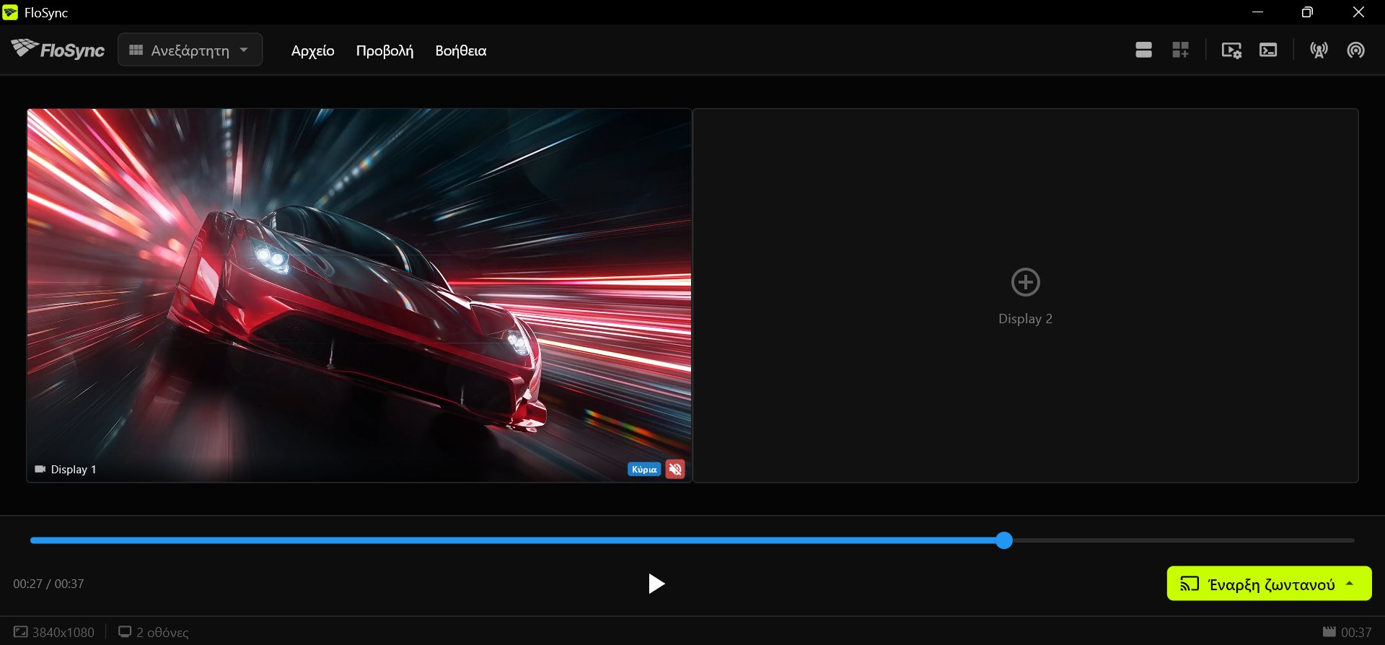Expand the Έναρξη ζωντανού arrow options
The width and height of the screenshot is (1385, 645).
(x=1350, y=584)
